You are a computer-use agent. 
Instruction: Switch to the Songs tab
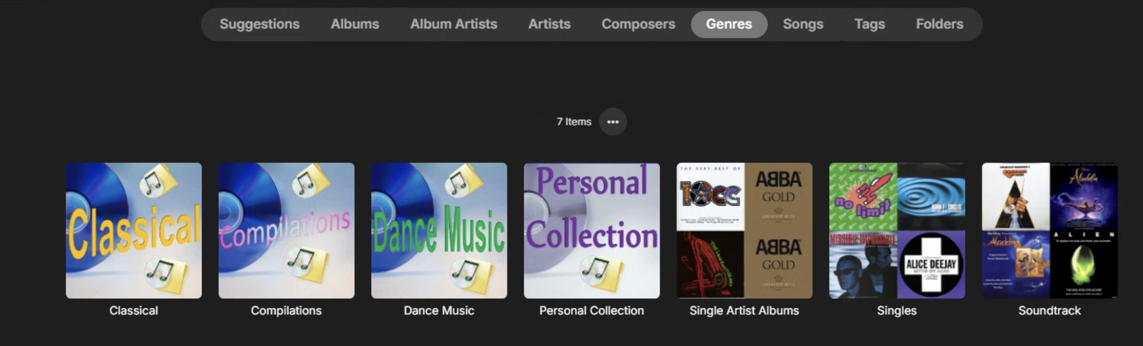coord(802,24)
